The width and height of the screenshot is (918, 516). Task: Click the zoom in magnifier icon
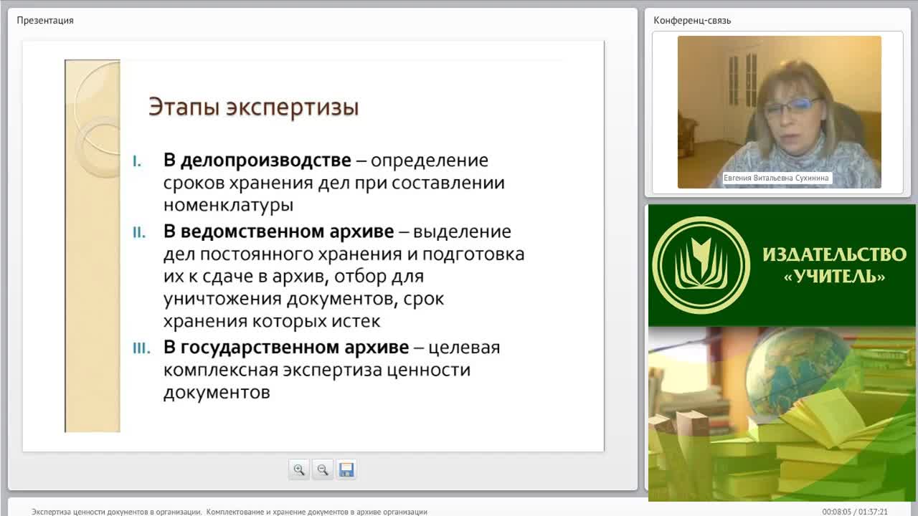pos(299,470)
